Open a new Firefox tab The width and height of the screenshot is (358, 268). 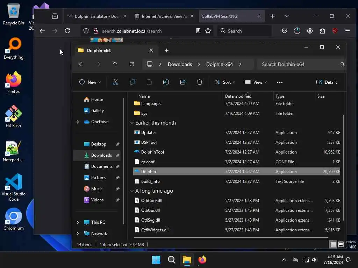coord(273,16)
